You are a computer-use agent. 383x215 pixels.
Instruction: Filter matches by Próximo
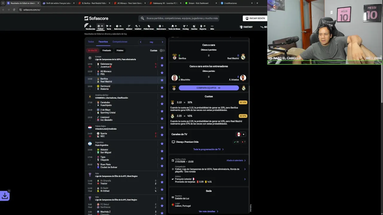[x=120, y=50]
